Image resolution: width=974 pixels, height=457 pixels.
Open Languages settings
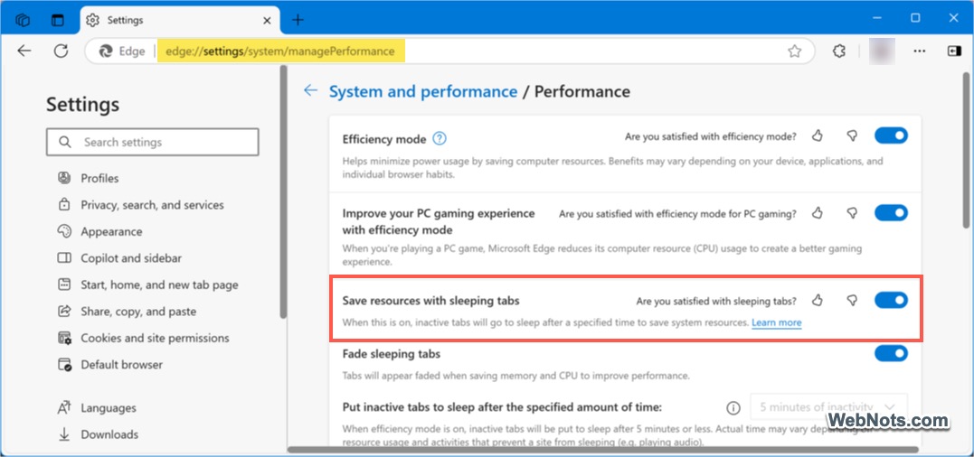tap(109, 408)
